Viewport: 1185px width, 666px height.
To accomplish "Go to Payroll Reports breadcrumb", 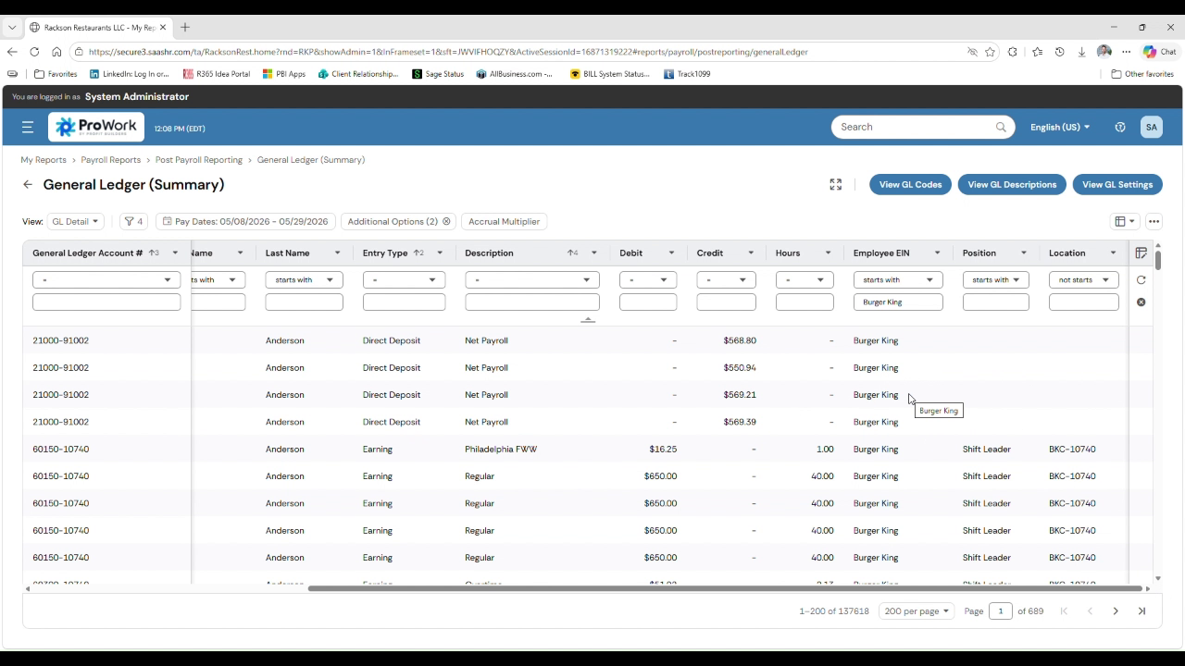I will pyautogui.click(x=110, y=160).
